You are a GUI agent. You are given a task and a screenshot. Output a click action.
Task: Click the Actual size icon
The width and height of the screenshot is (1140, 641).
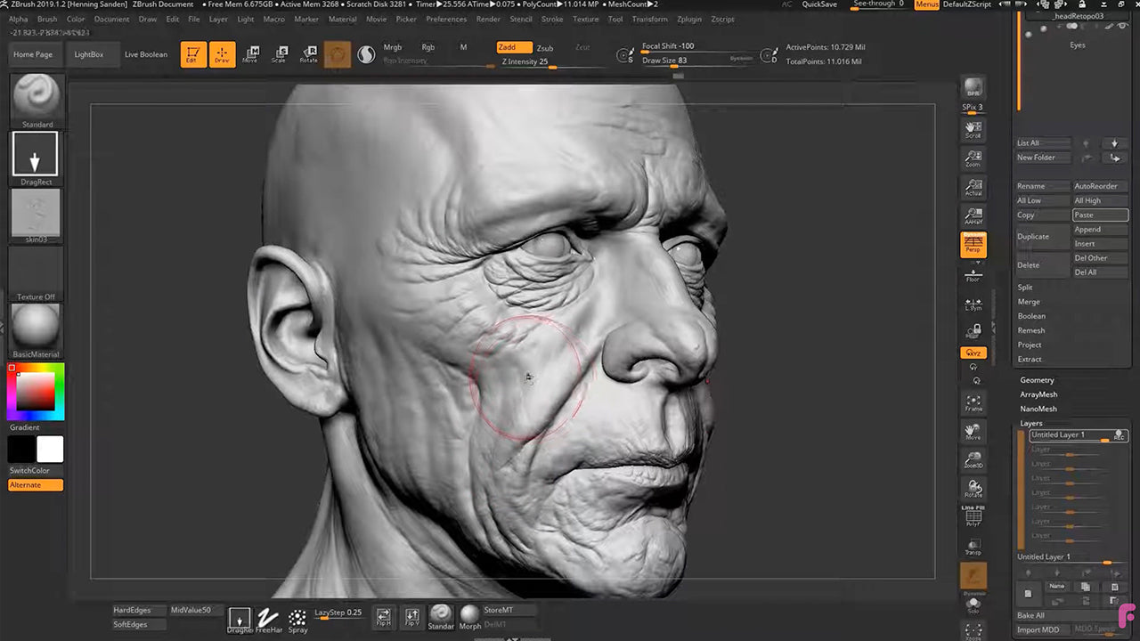(973, 187)
